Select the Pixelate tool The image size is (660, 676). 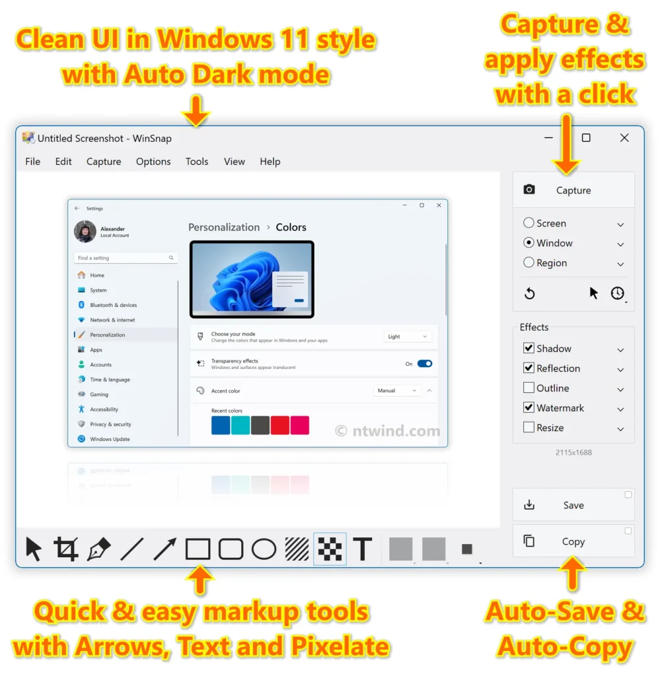(x=330, y=549)
